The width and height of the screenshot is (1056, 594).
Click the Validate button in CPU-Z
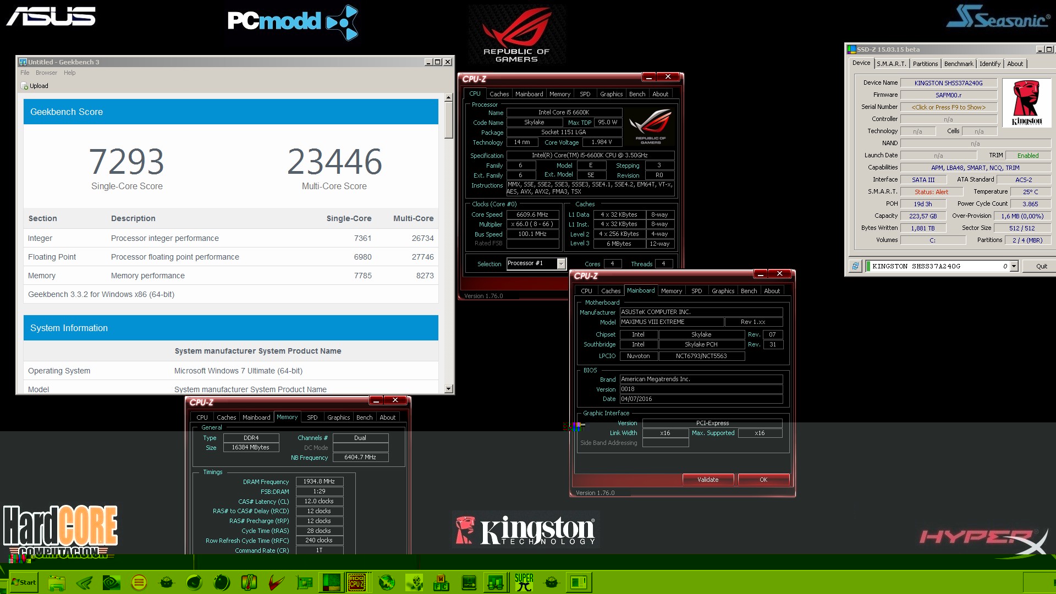pos(708,480)
